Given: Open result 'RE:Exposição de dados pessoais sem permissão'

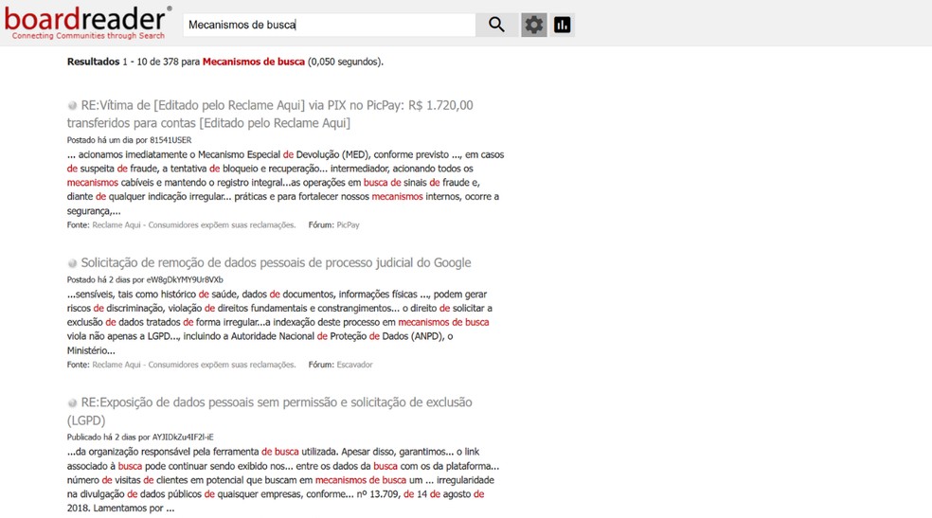Looking at the screenshot, I should [x=270, y=411].
